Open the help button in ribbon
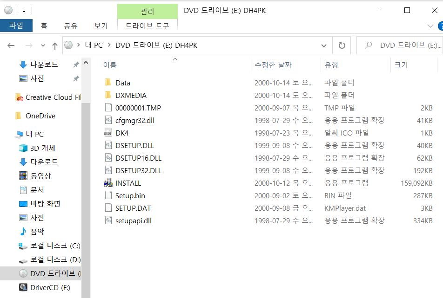Image resolution: width=443 pixels, height=298 pixels. [441, 26]
